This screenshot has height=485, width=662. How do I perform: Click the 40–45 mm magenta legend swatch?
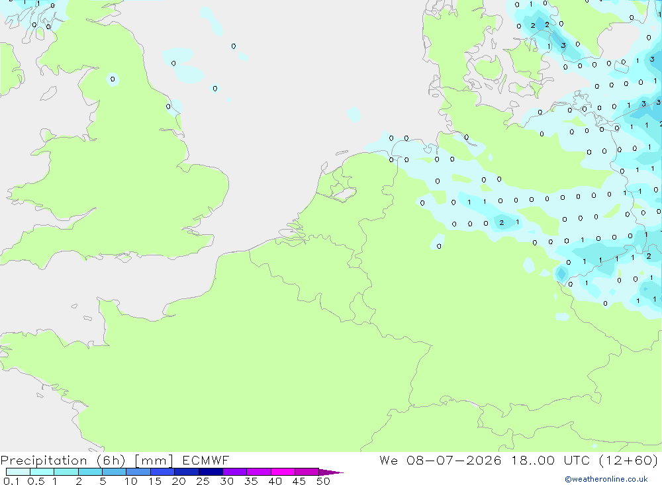point(283,472)
